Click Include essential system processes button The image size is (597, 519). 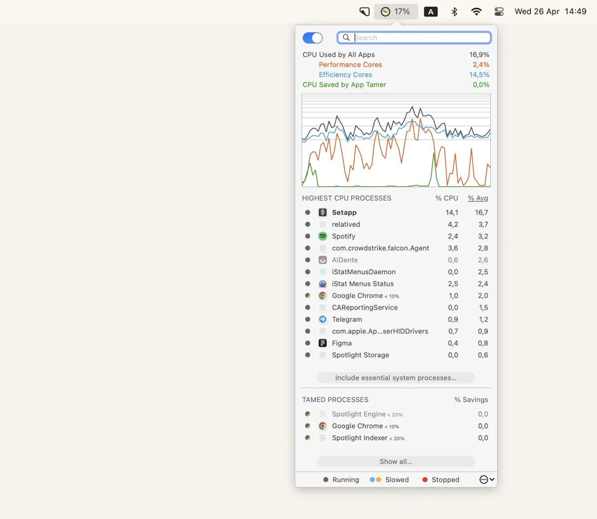tap(396, 378)
